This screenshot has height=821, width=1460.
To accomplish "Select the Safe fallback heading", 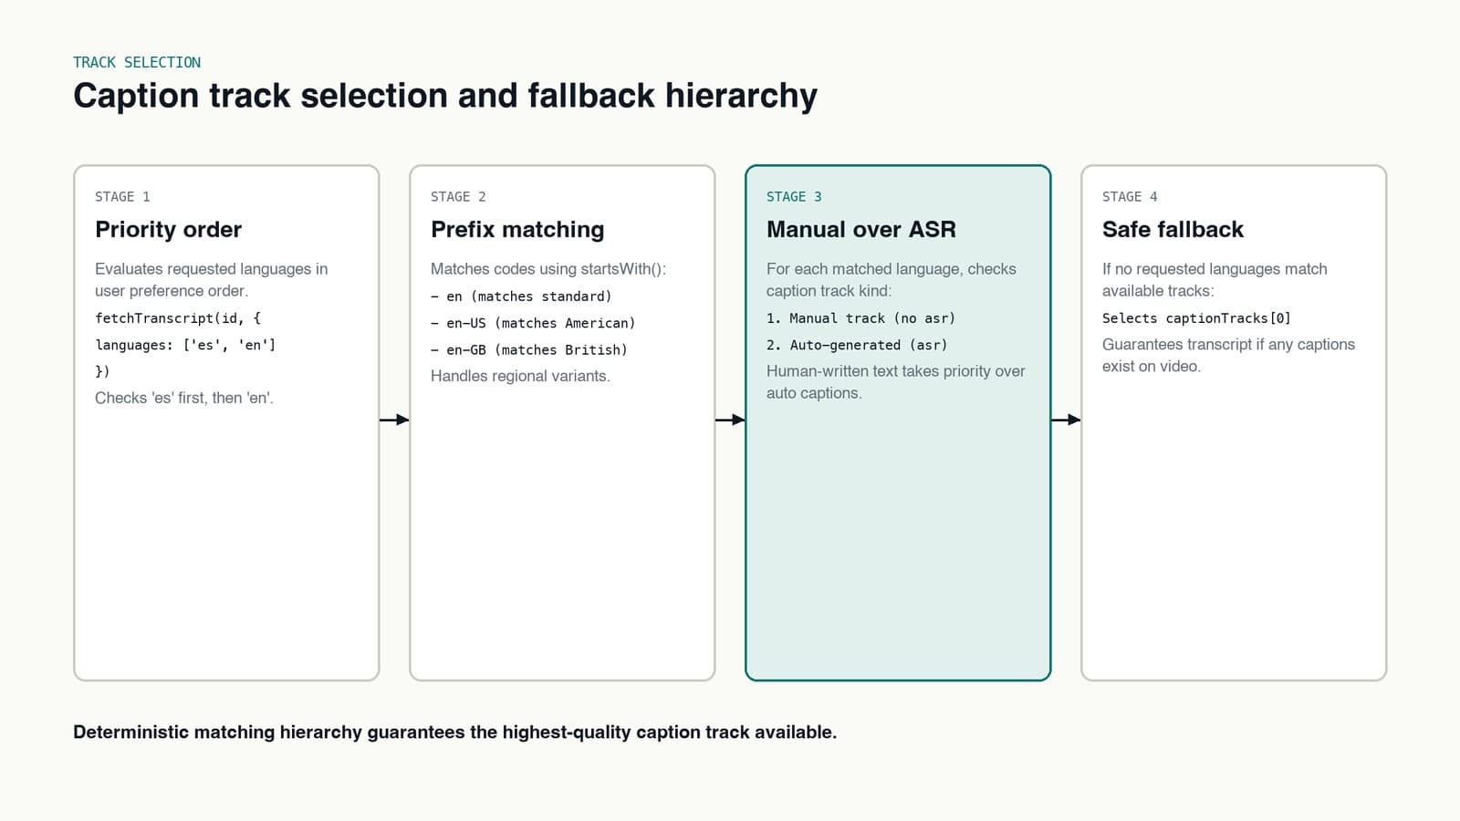I will coord(1173,229).
